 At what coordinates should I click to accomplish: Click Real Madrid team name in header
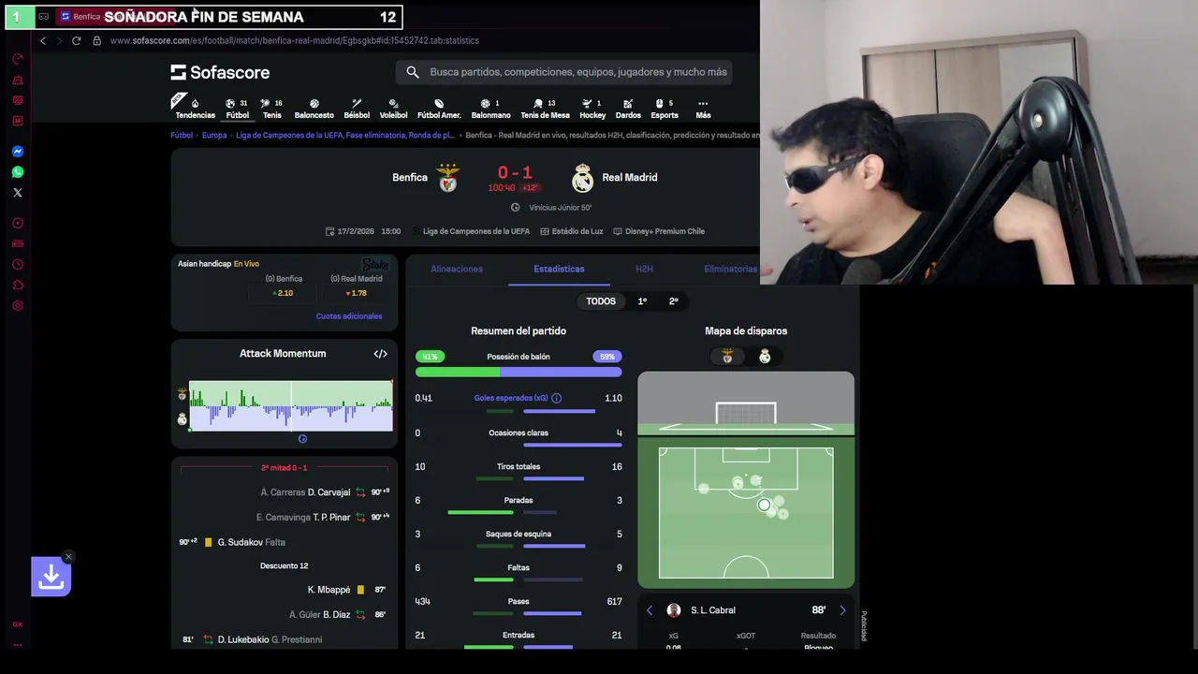pos(630,177)
